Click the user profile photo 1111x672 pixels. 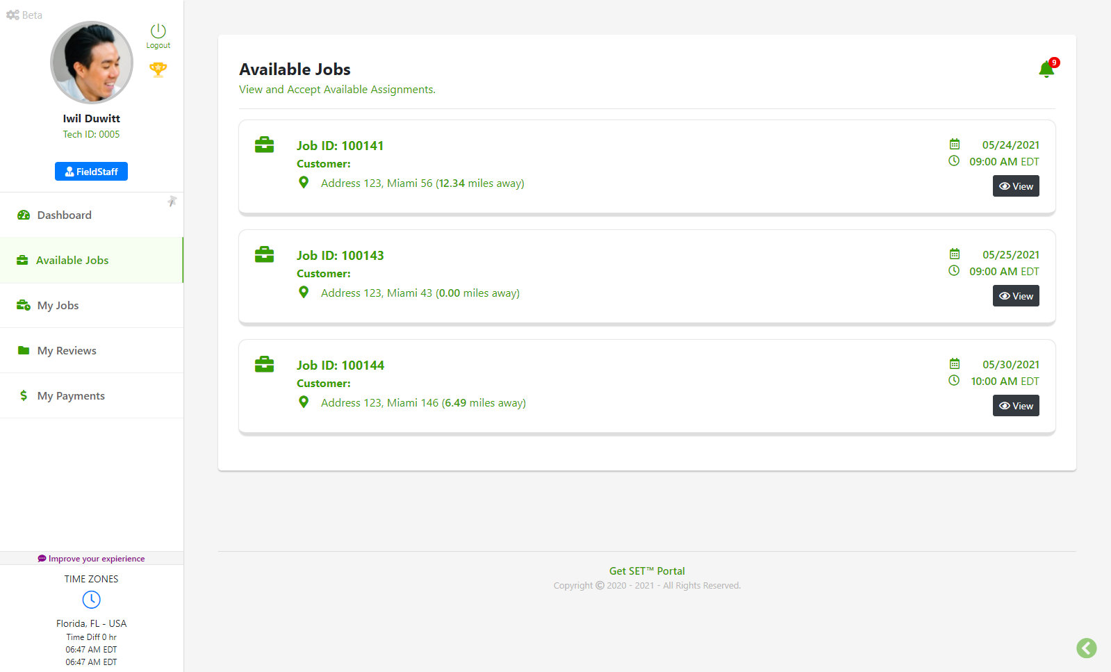(92, 63)
